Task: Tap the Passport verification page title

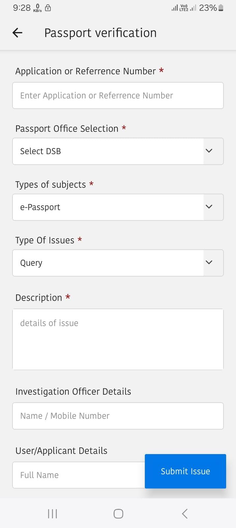Action: (100, 33)
